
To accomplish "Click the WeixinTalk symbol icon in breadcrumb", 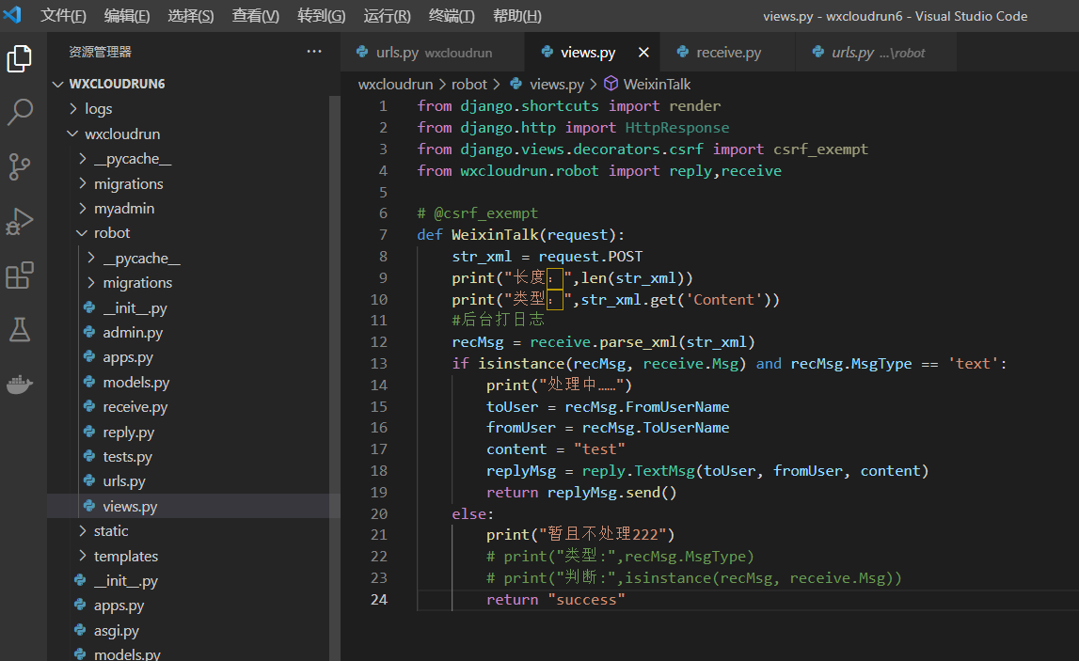I will coord(611,84).
